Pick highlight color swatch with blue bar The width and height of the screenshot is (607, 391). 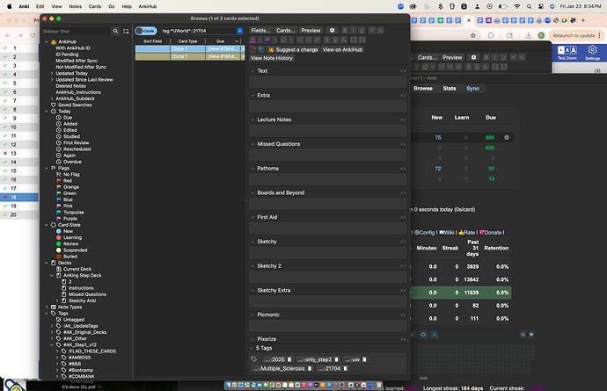coord(267,40)
